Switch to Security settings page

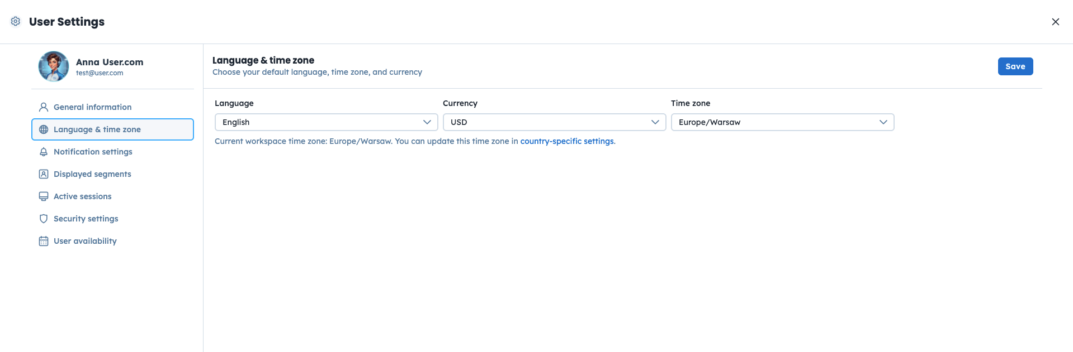click(86, 219)
